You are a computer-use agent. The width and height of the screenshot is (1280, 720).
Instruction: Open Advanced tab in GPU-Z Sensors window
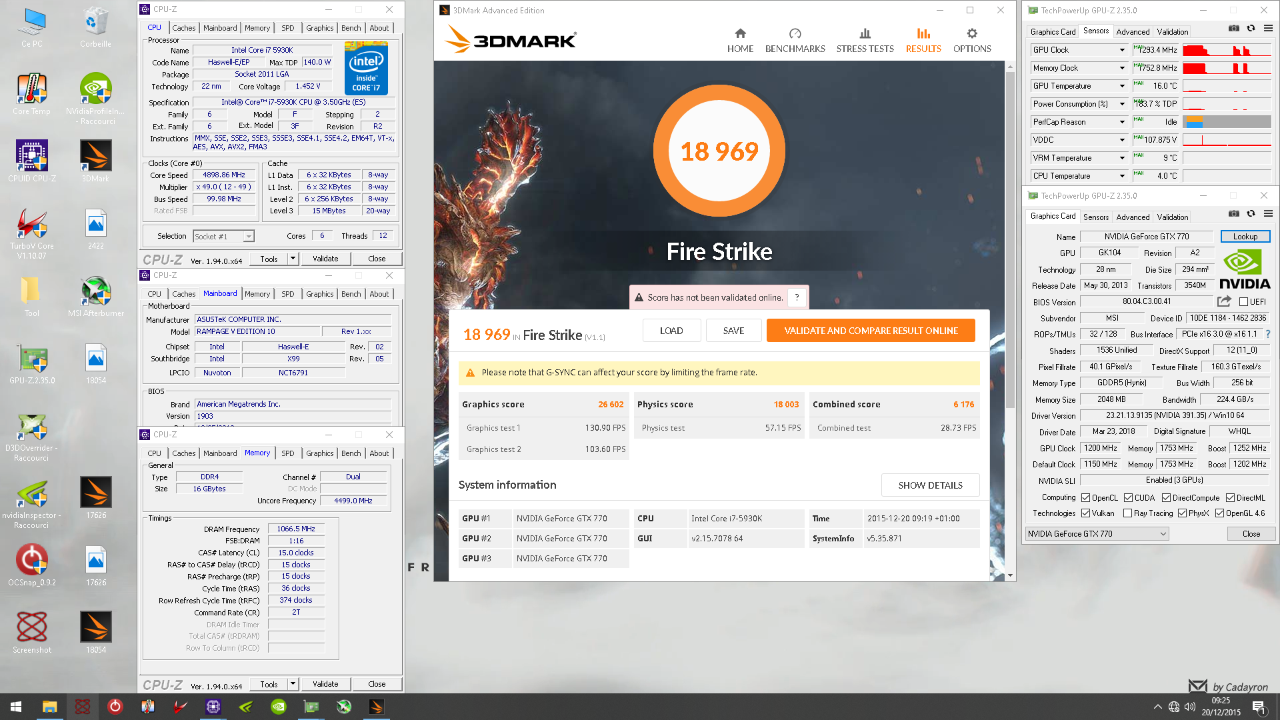point(1133,32)
